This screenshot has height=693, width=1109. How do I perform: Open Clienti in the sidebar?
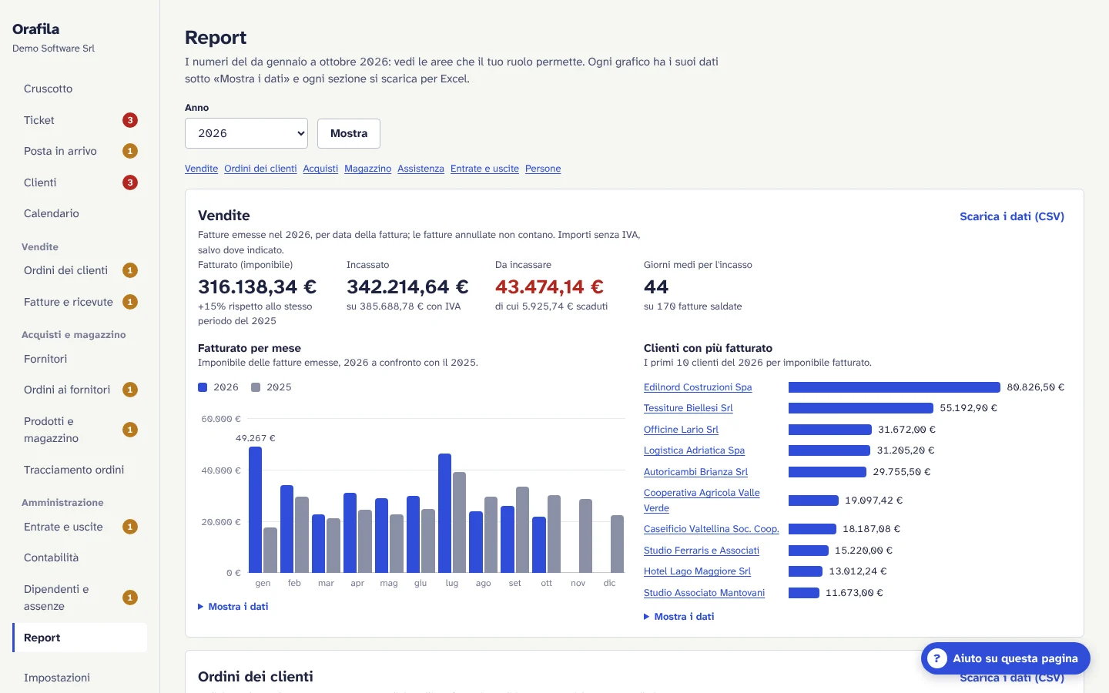pyautogui.click(x=80, y=182)
